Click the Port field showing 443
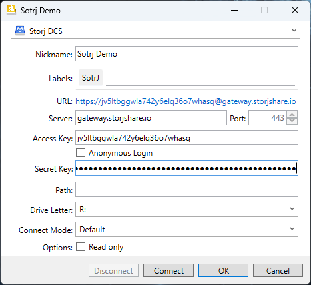Image resolution: width=311 pixels, height=285 pixels. [x=268, y=118]
